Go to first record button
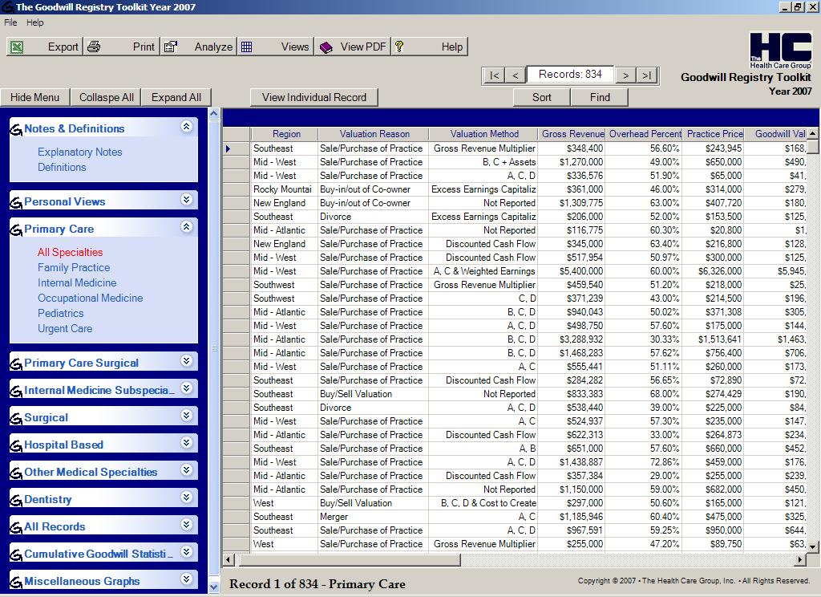This screenshot has height=597, width=821. coord(494,75)
